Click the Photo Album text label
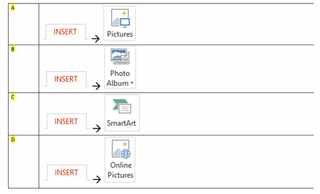Viewport: 320px width, 194px height. (x=120, y=78)
